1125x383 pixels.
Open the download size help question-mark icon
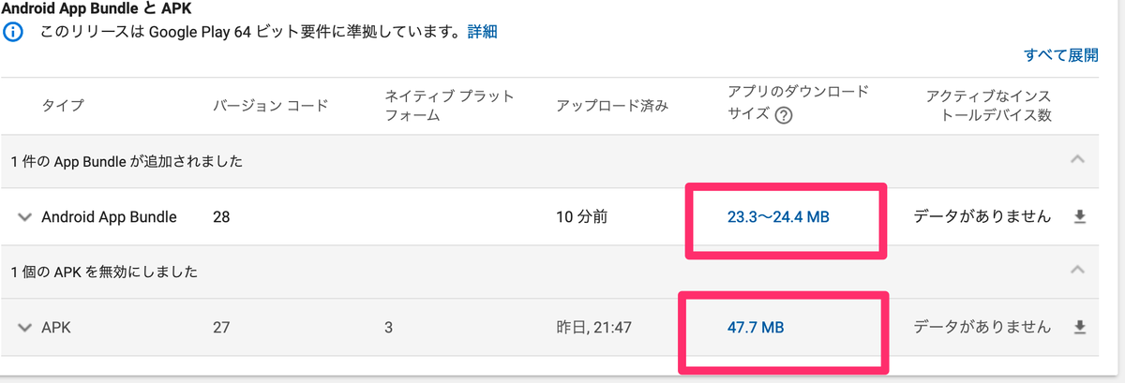click(x=784, y=116)
